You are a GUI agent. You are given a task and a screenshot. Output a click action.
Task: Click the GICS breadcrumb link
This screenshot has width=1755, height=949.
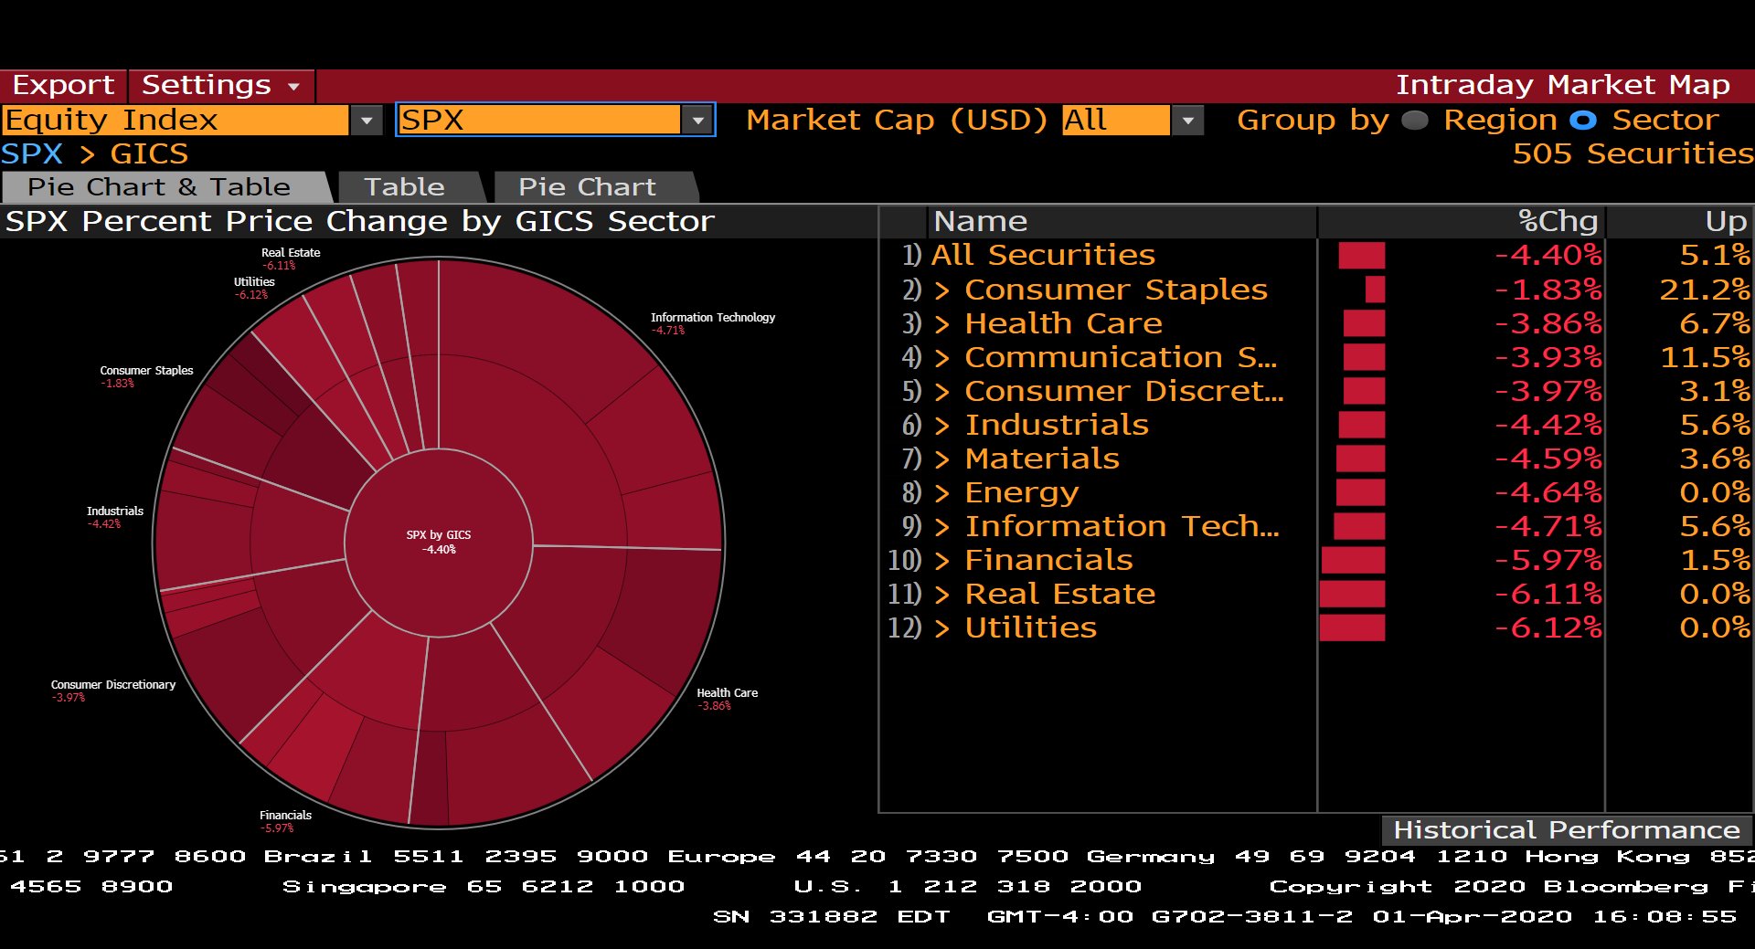[x=149, y=153]
